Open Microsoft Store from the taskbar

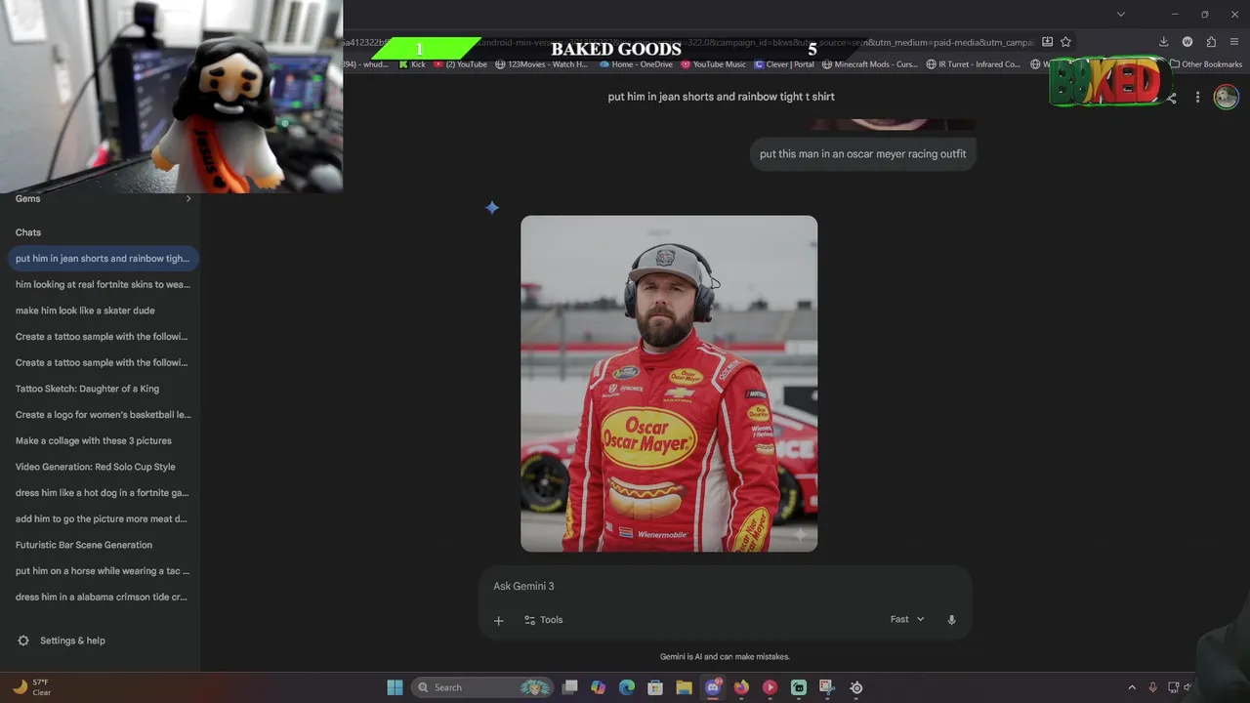tap(655, 687)
